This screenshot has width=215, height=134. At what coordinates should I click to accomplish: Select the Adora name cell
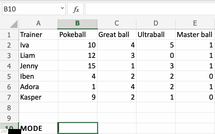[x=38, y=87]
